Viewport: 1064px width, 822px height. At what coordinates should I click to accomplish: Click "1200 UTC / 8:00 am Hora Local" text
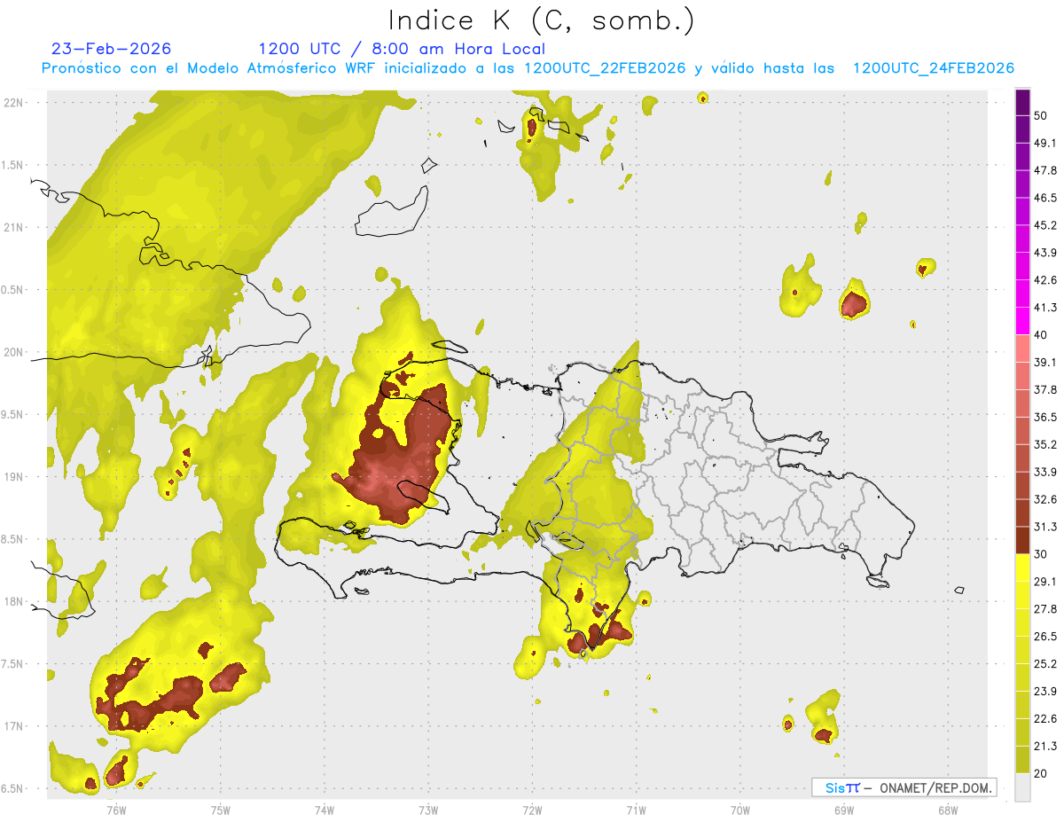pos(402,49)
